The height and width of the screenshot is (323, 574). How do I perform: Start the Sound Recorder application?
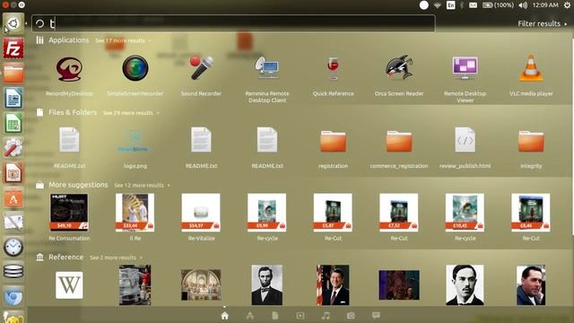click(x=201, y=68)
